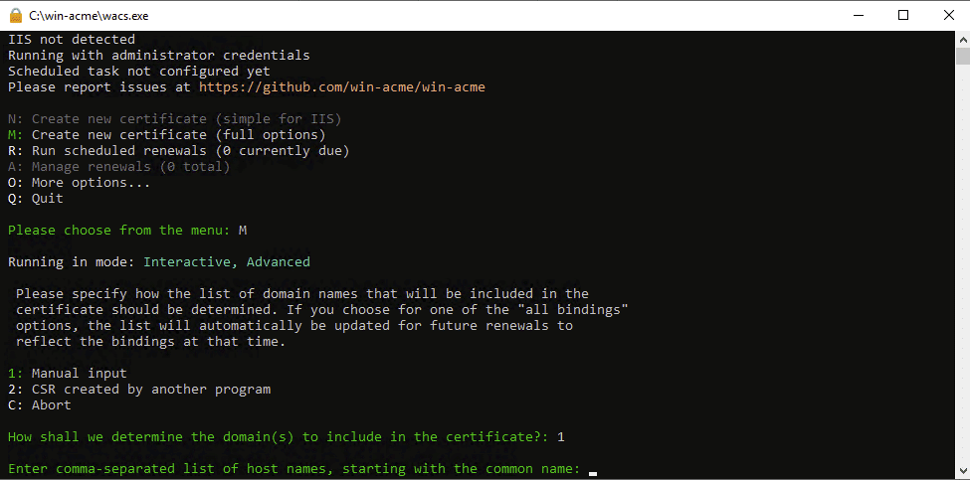Click the "How shall we determine the domain(s)" prompt
This screenshot has width=970, height=480.
279,437
